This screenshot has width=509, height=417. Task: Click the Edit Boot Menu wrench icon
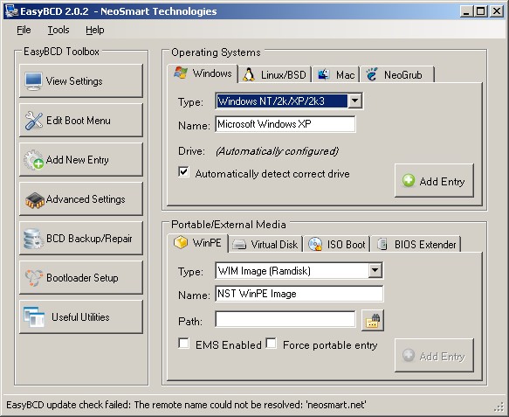[33, 121]
